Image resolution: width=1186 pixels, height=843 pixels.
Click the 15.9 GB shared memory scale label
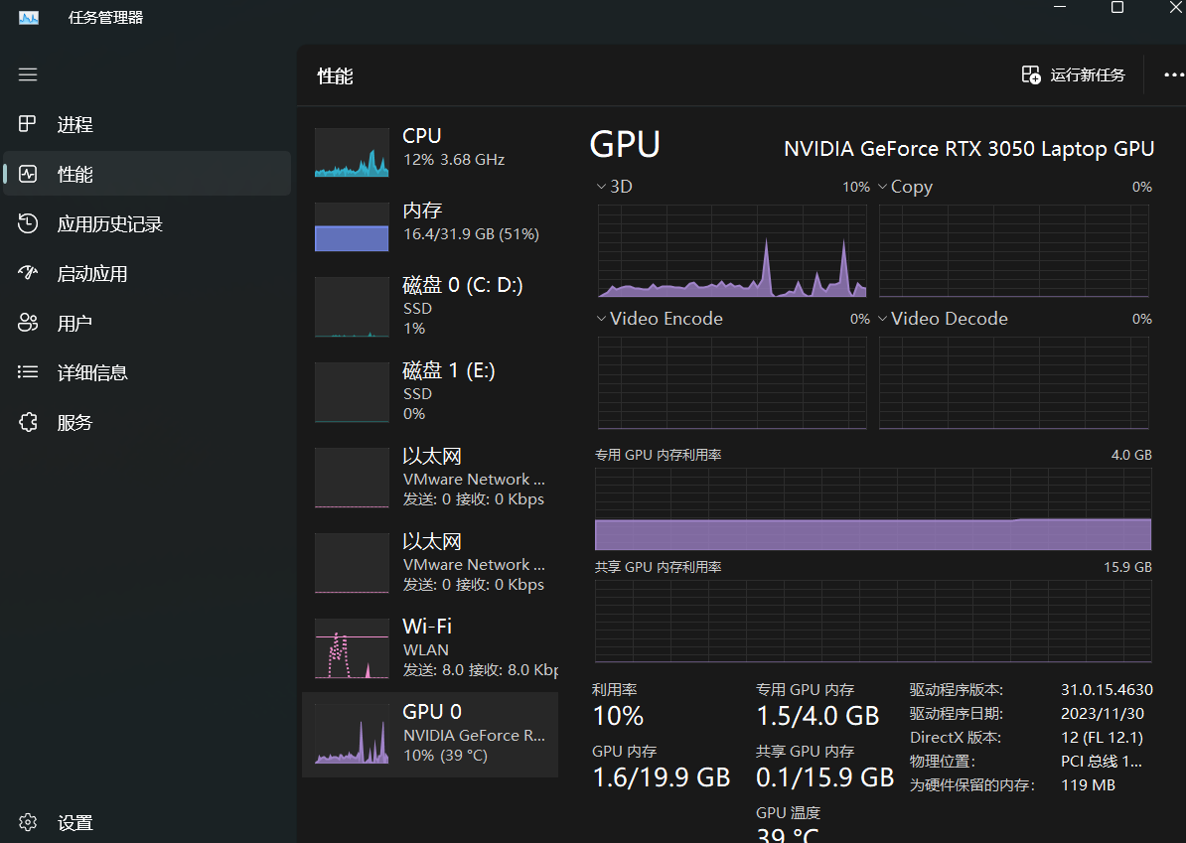pyautogui.click(x=1127, y=566)
